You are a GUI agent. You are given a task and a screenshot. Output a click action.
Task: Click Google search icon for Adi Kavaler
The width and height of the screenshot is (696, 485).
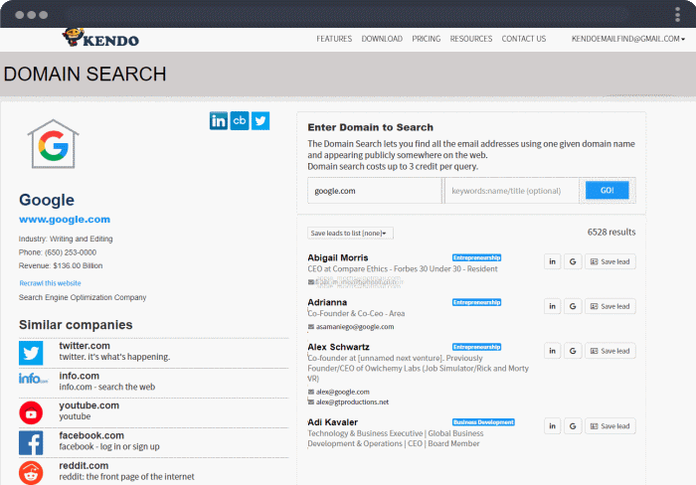point(573,425)
